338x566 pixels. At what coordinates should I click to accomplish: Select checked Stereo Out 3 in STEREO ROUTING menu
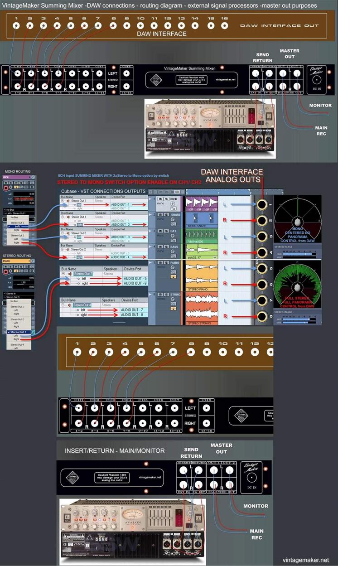tap(19, 332)
